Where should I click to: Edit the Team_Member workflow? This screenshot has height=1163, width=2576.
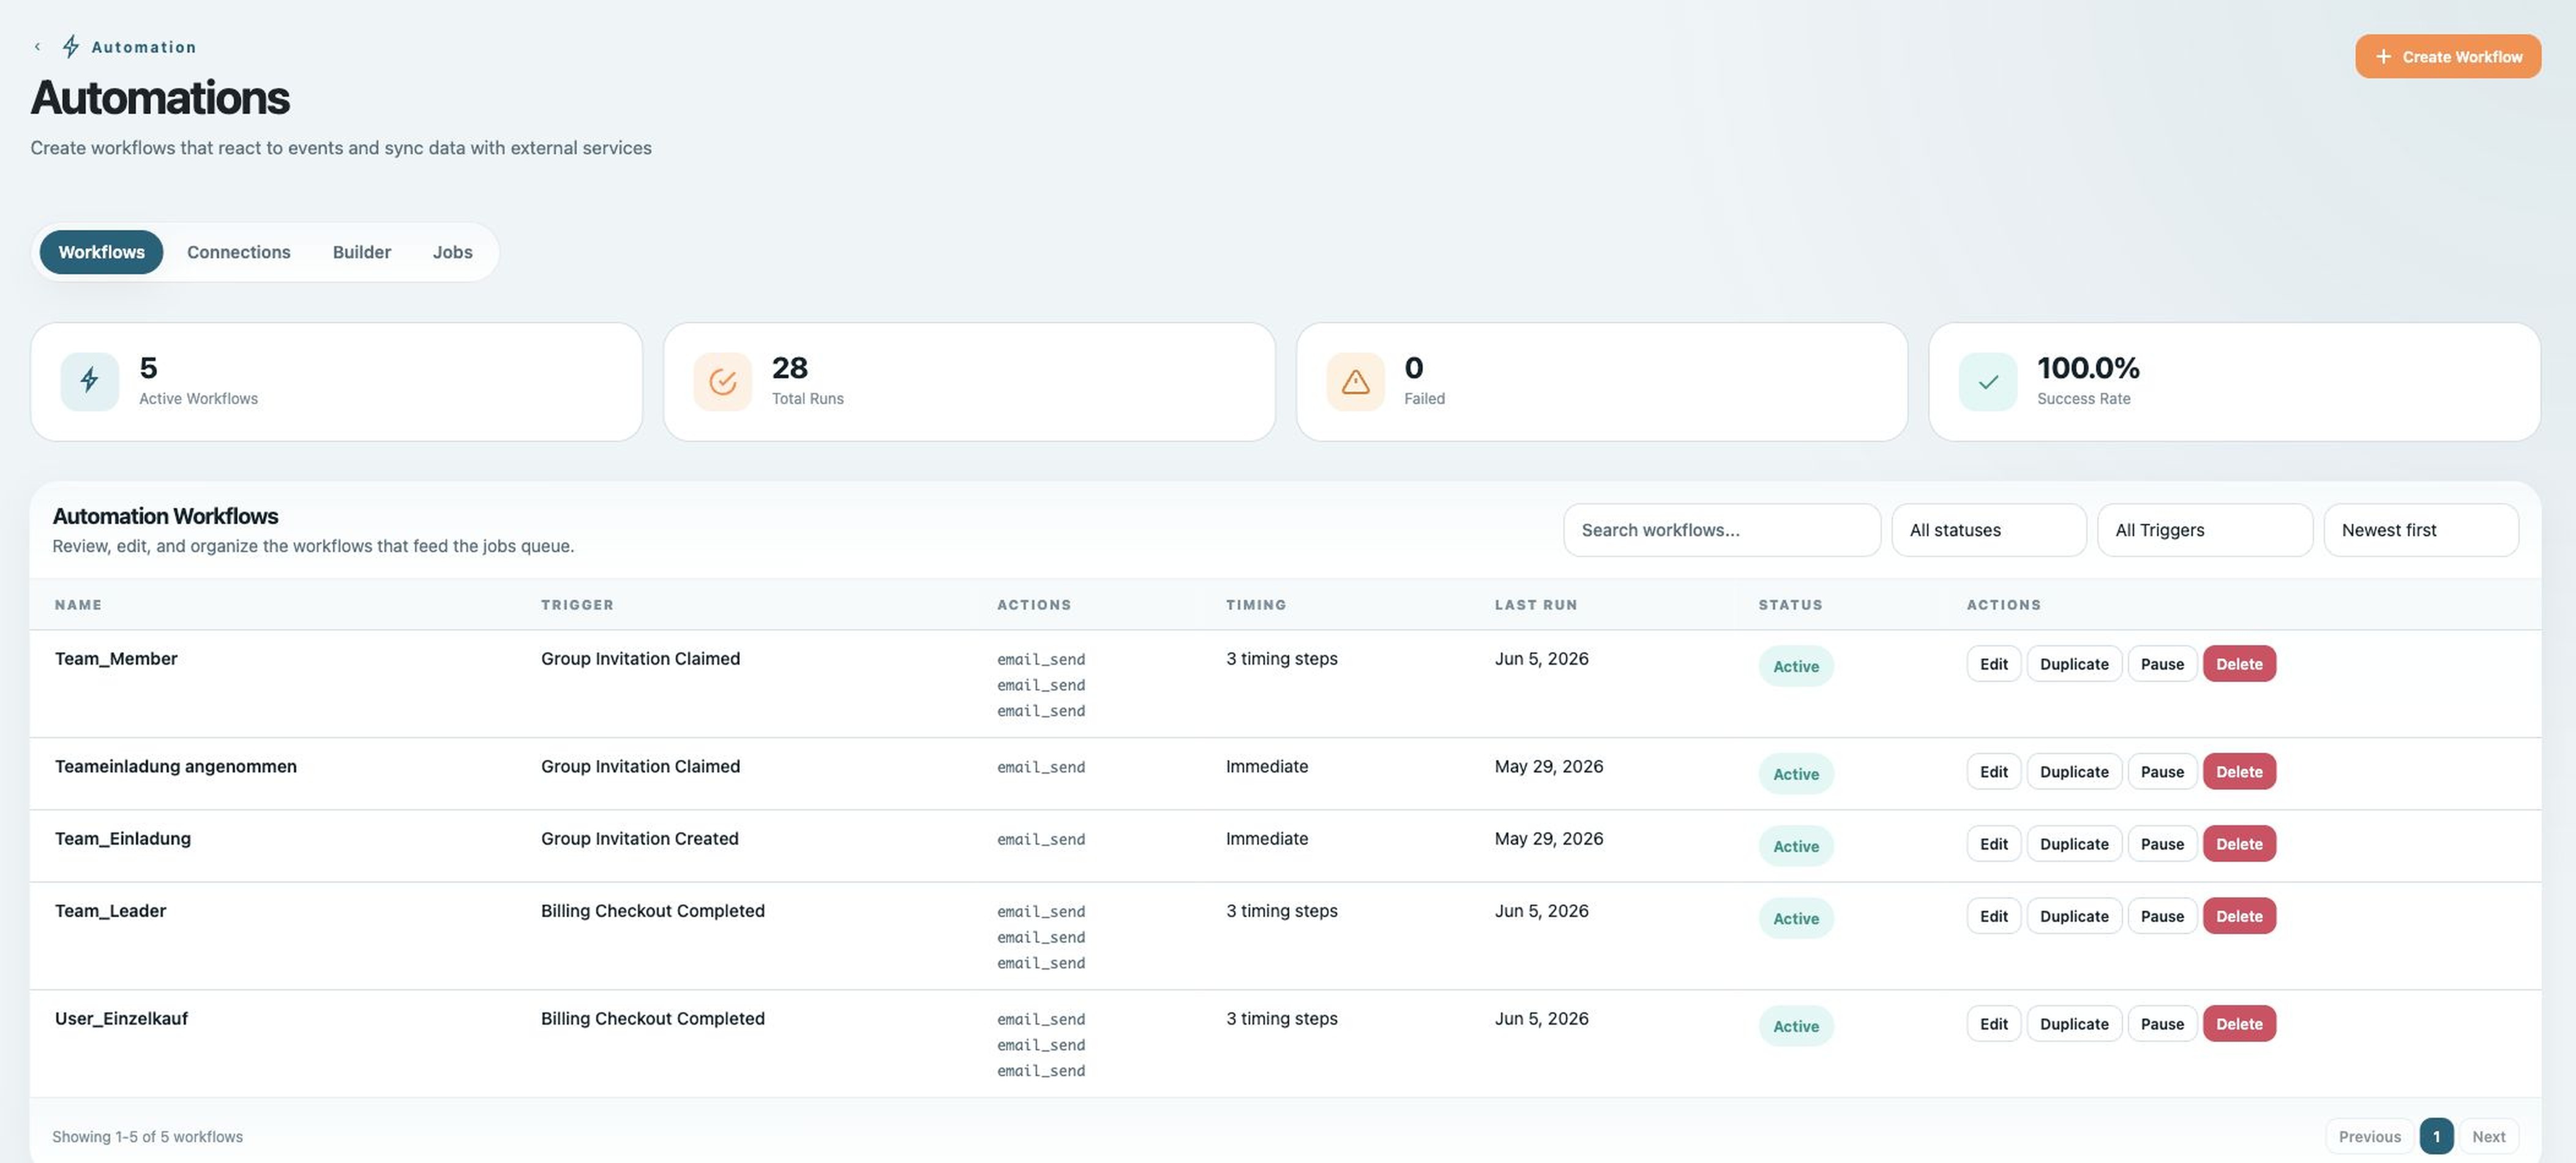(1994, 664)
